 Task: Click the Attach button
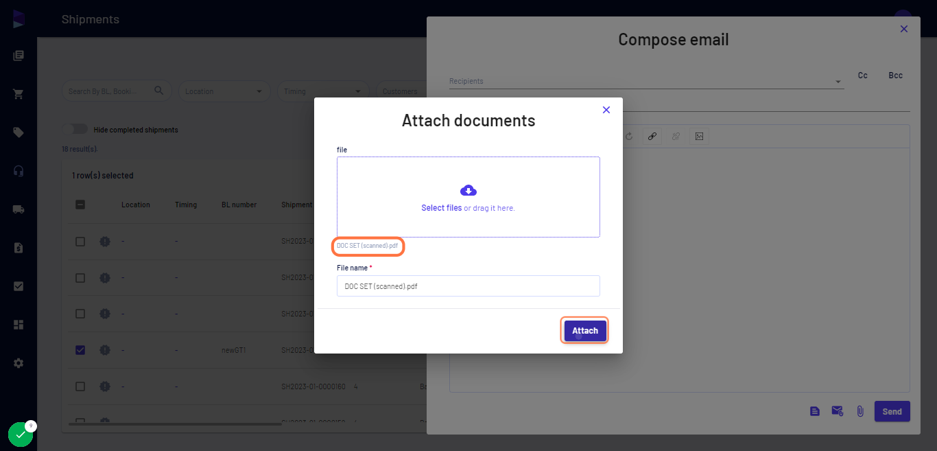coord(585,331)
